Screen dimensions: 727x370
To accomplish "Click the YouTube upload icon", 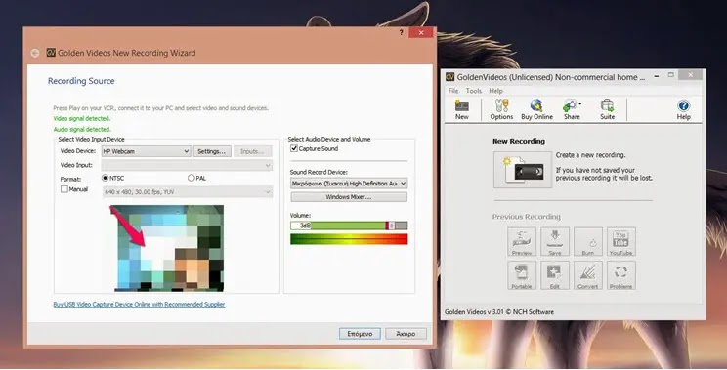I will [620, 242].
